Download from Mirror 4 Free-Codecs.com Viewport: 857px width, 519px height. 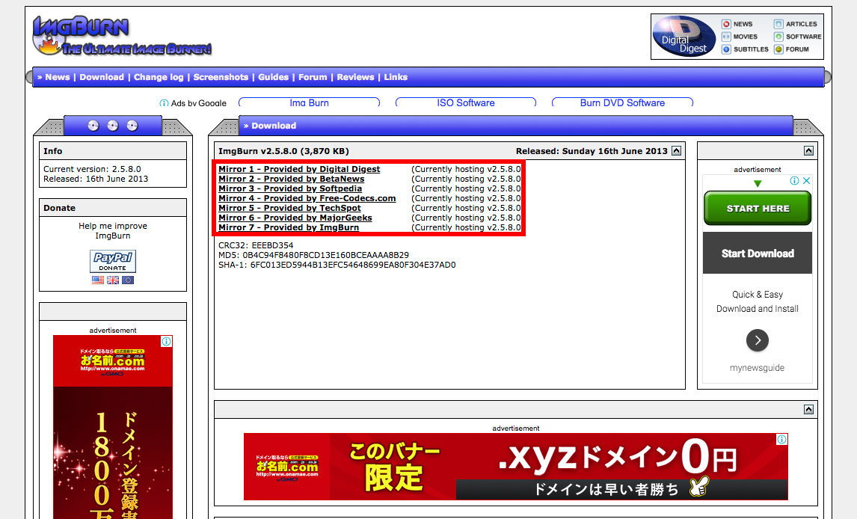(307, 198)
